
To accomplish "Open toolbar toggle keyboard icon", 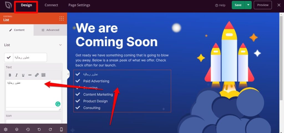I will (x=43, y=75).
